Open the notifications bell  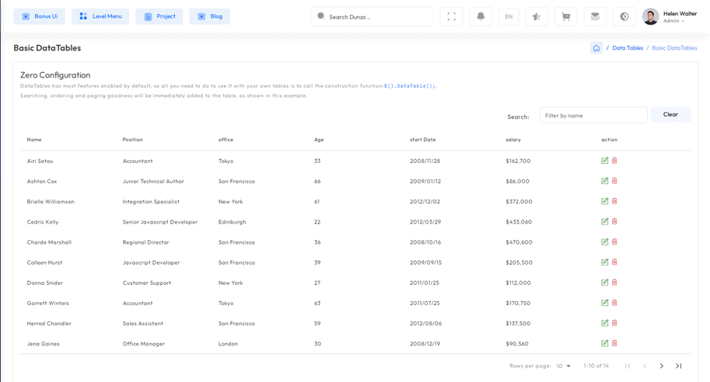click(x=481, y=16)
